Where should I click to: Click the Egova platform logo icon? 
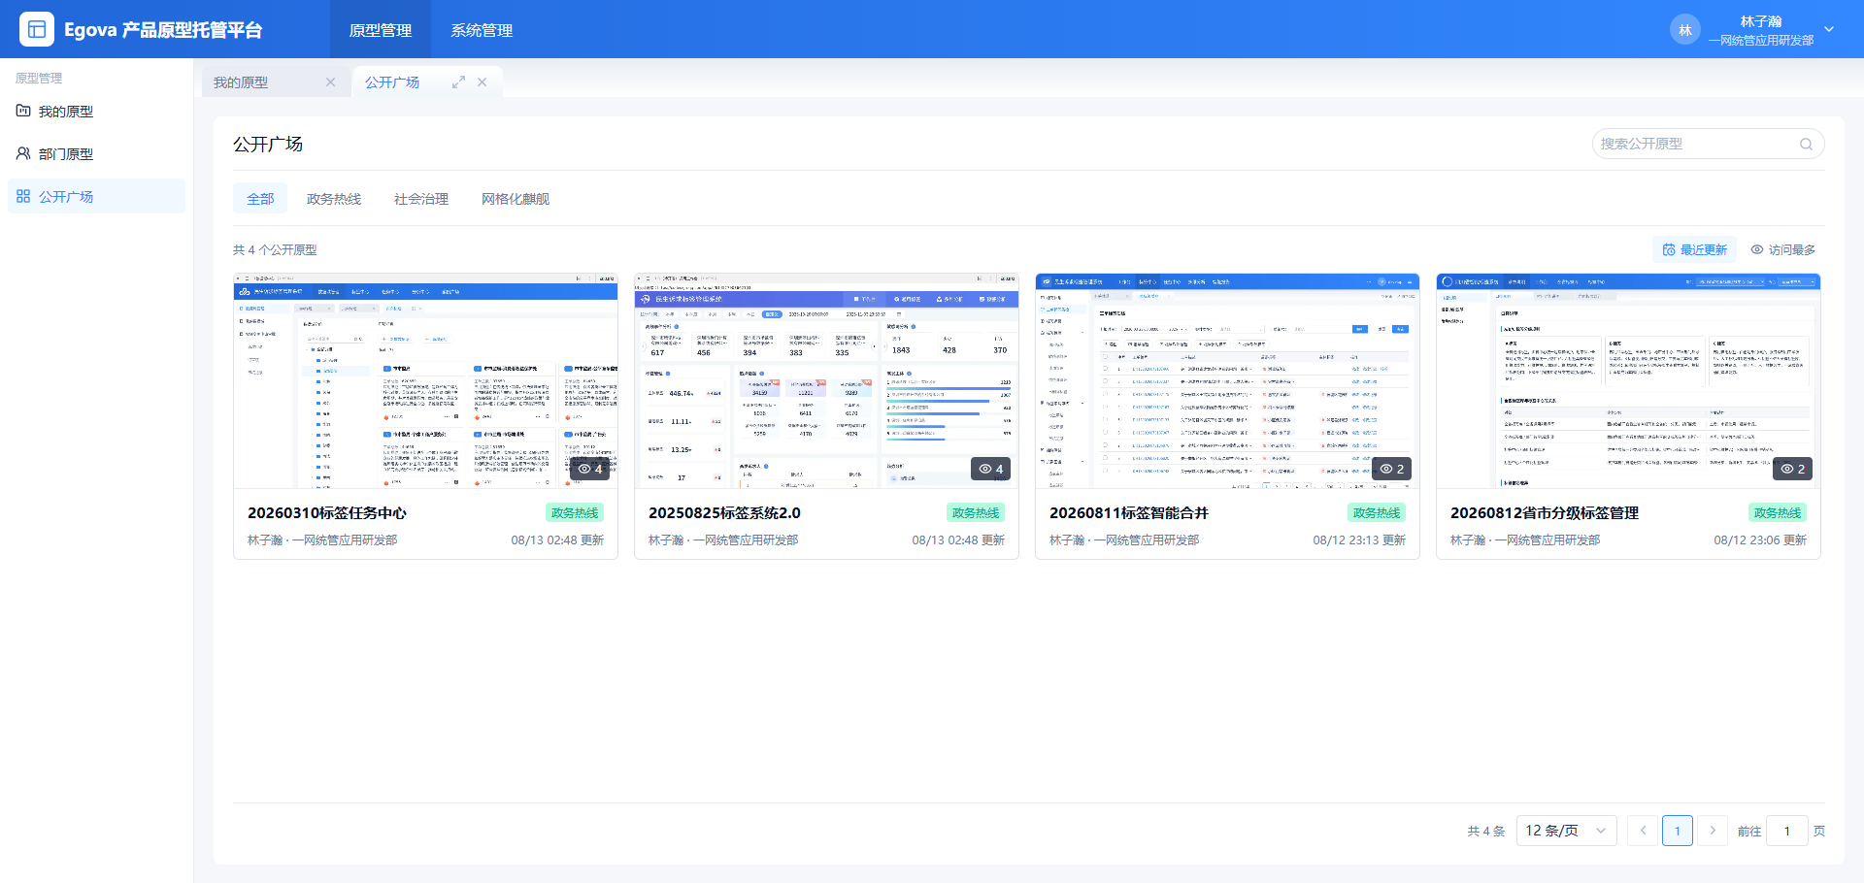(37, 29)
